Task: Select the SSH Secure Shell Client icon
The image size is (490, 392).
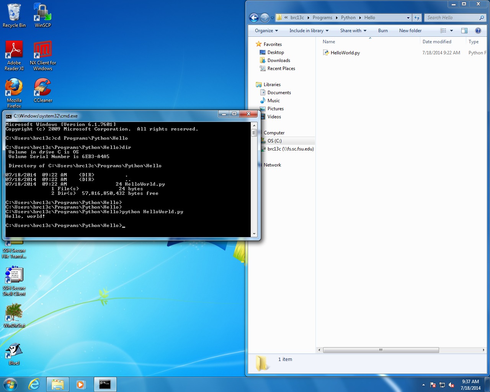Action: click(x=14, y=281)
